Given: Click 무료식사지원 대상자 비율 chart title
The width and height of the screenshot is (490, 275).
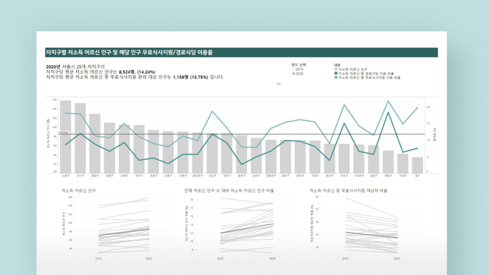Looking at the screenshot, I should [348, 191].
